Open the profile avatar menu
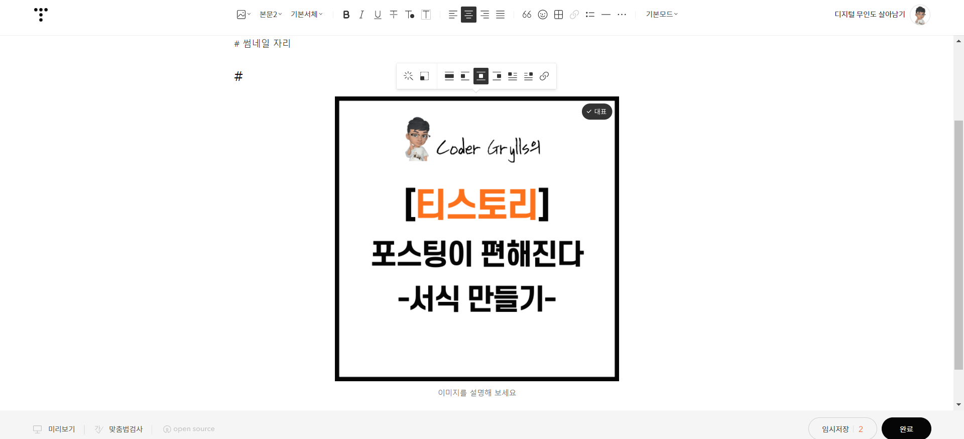964x439 pixels. (x=920, y=15)
